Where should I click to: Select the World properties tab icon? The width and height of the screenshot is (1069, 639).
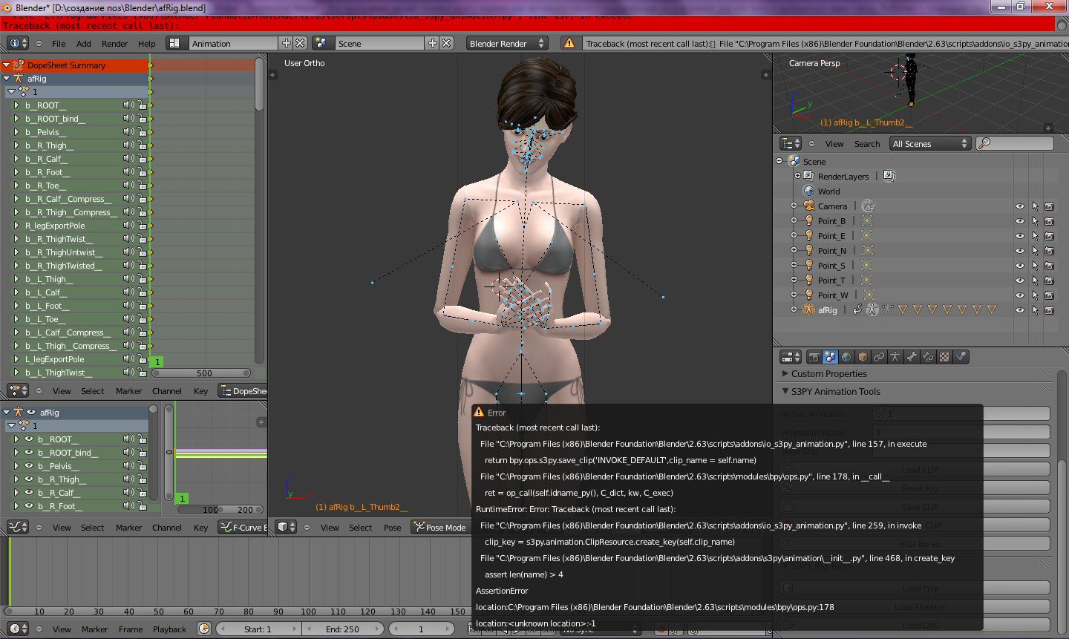[846, 357]
